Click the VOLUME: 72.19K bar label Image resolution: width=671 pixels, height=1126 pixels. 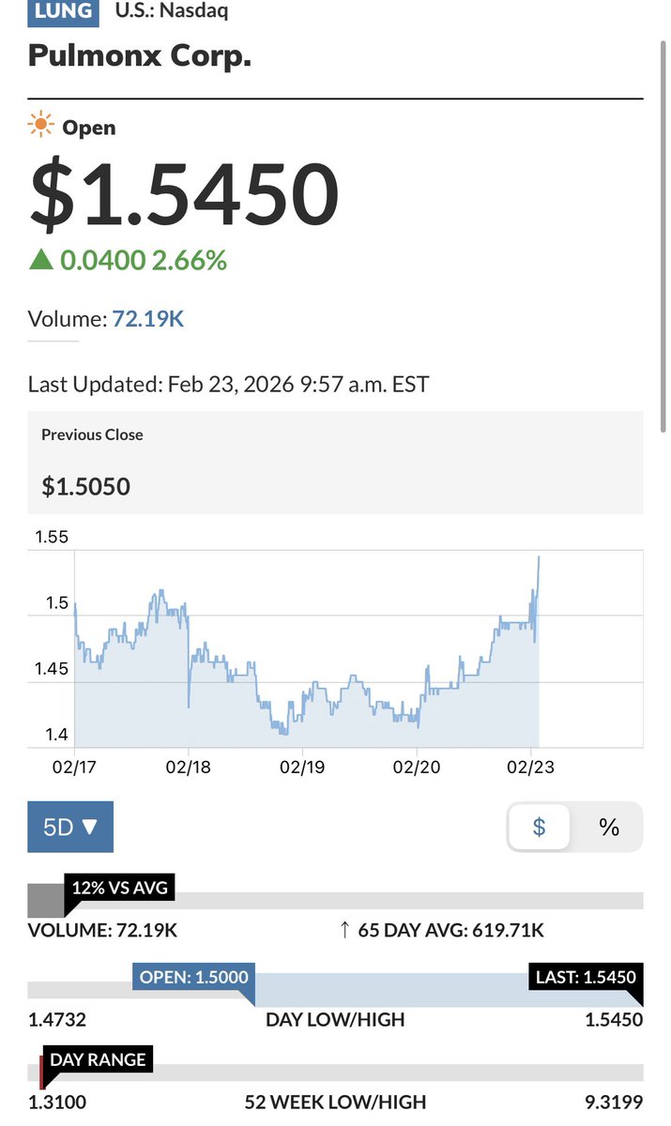(102, 931)
